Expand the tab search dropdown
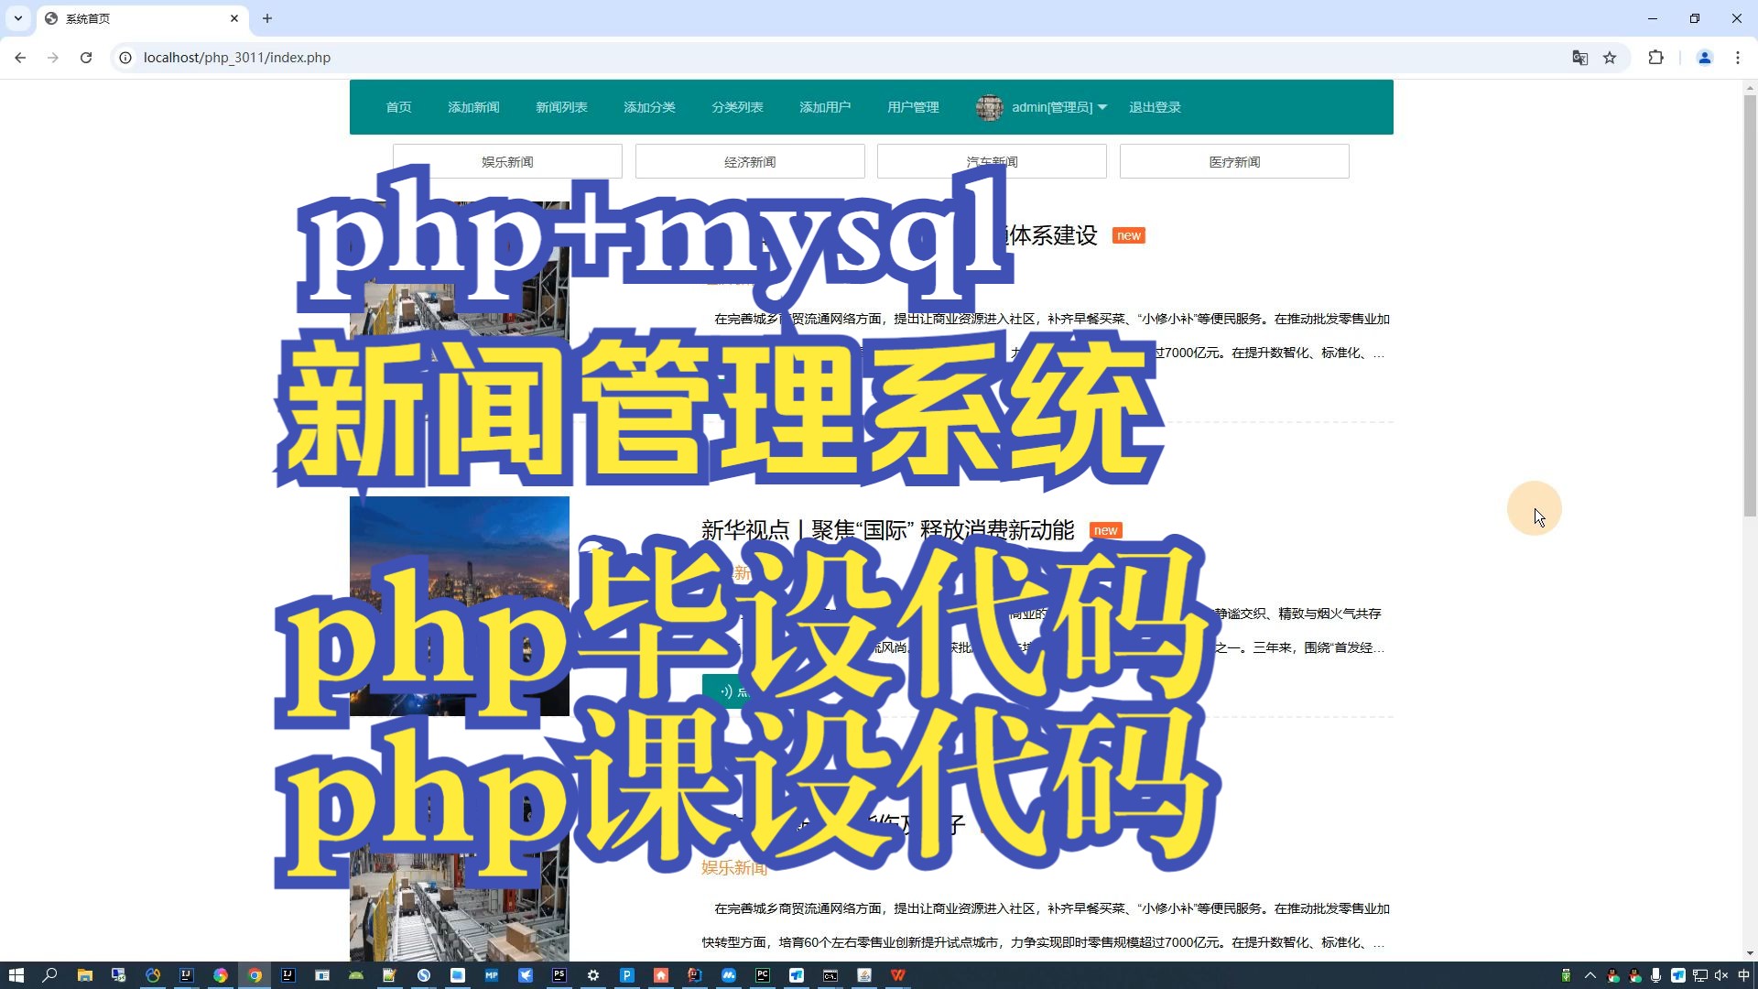 18,18
